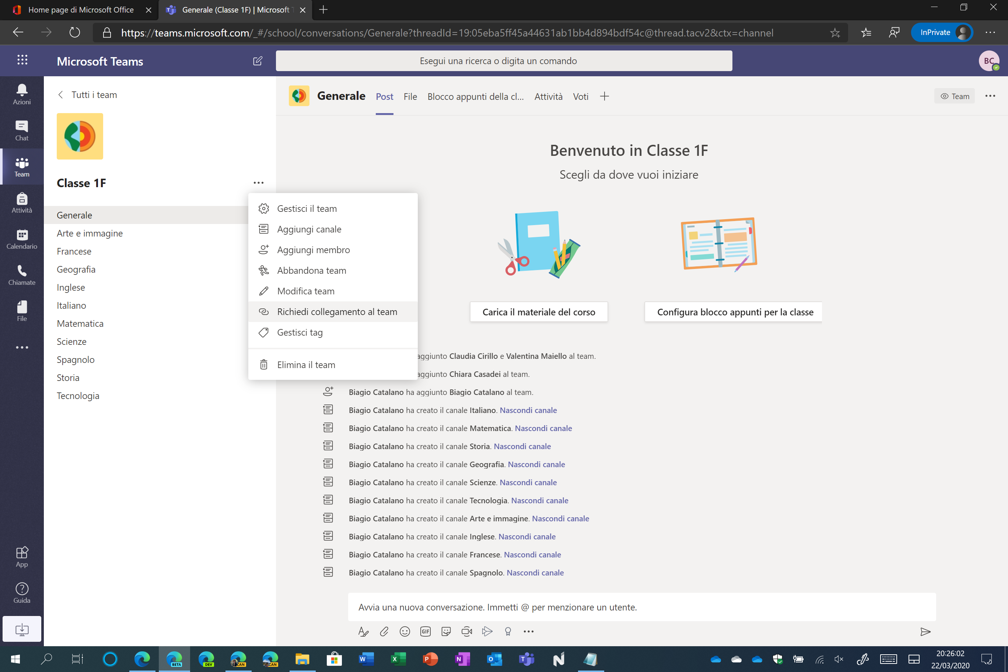This screenshot has width=1008, height=672.
Task: Open Attività assignments in sidebar
Action: [22, 203]
